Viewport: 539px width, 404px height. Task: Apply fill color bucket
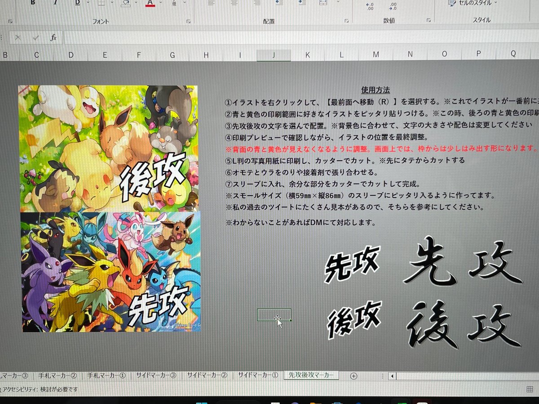pyautogui.click(x=126, y=3)
